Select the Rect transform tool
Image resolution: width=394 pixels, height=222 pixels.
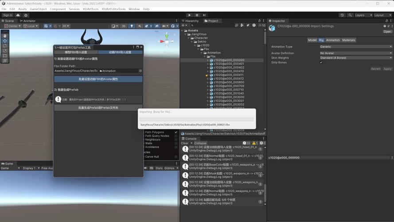point(5,55)
